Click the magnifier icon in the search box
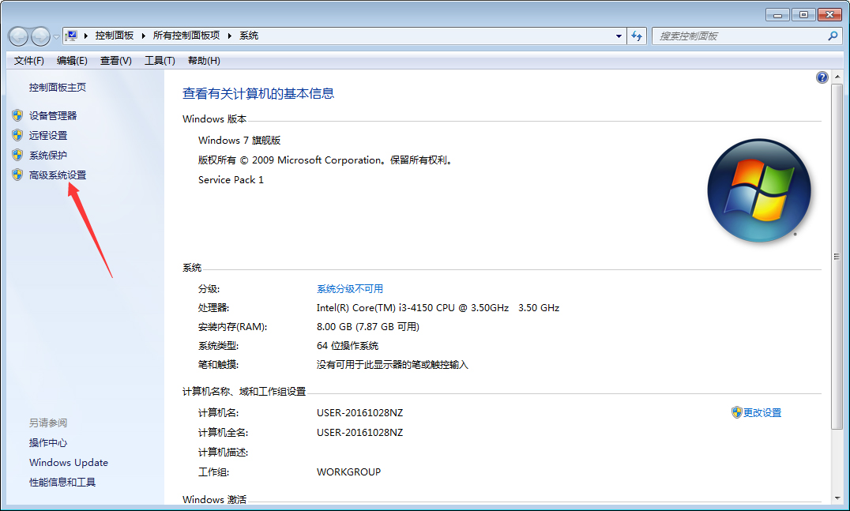 (832, 36)
